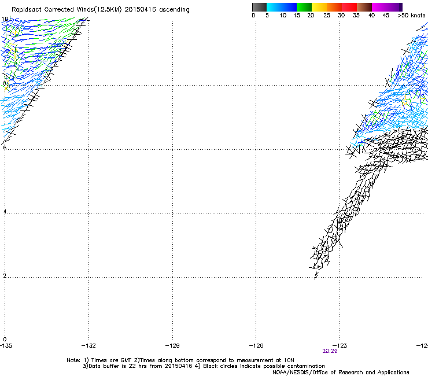Click the latitude 0 axis label
This screenshot has height=376, width=428.
click(x=5, y=340)
